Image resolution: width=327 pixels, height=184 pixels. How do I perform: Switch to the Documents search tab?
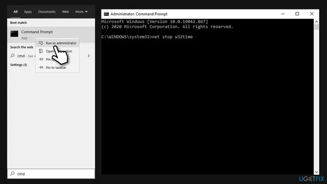click(47, 12)
